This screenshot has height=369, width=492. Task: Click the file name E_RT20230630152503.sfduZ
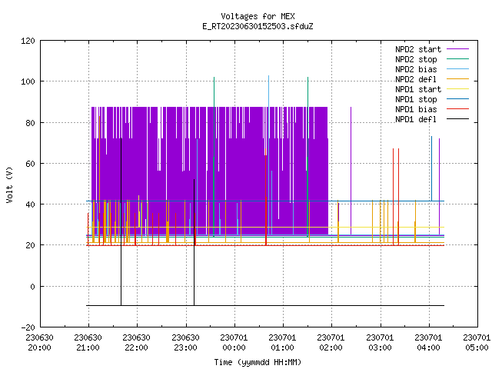coord(258,26)
